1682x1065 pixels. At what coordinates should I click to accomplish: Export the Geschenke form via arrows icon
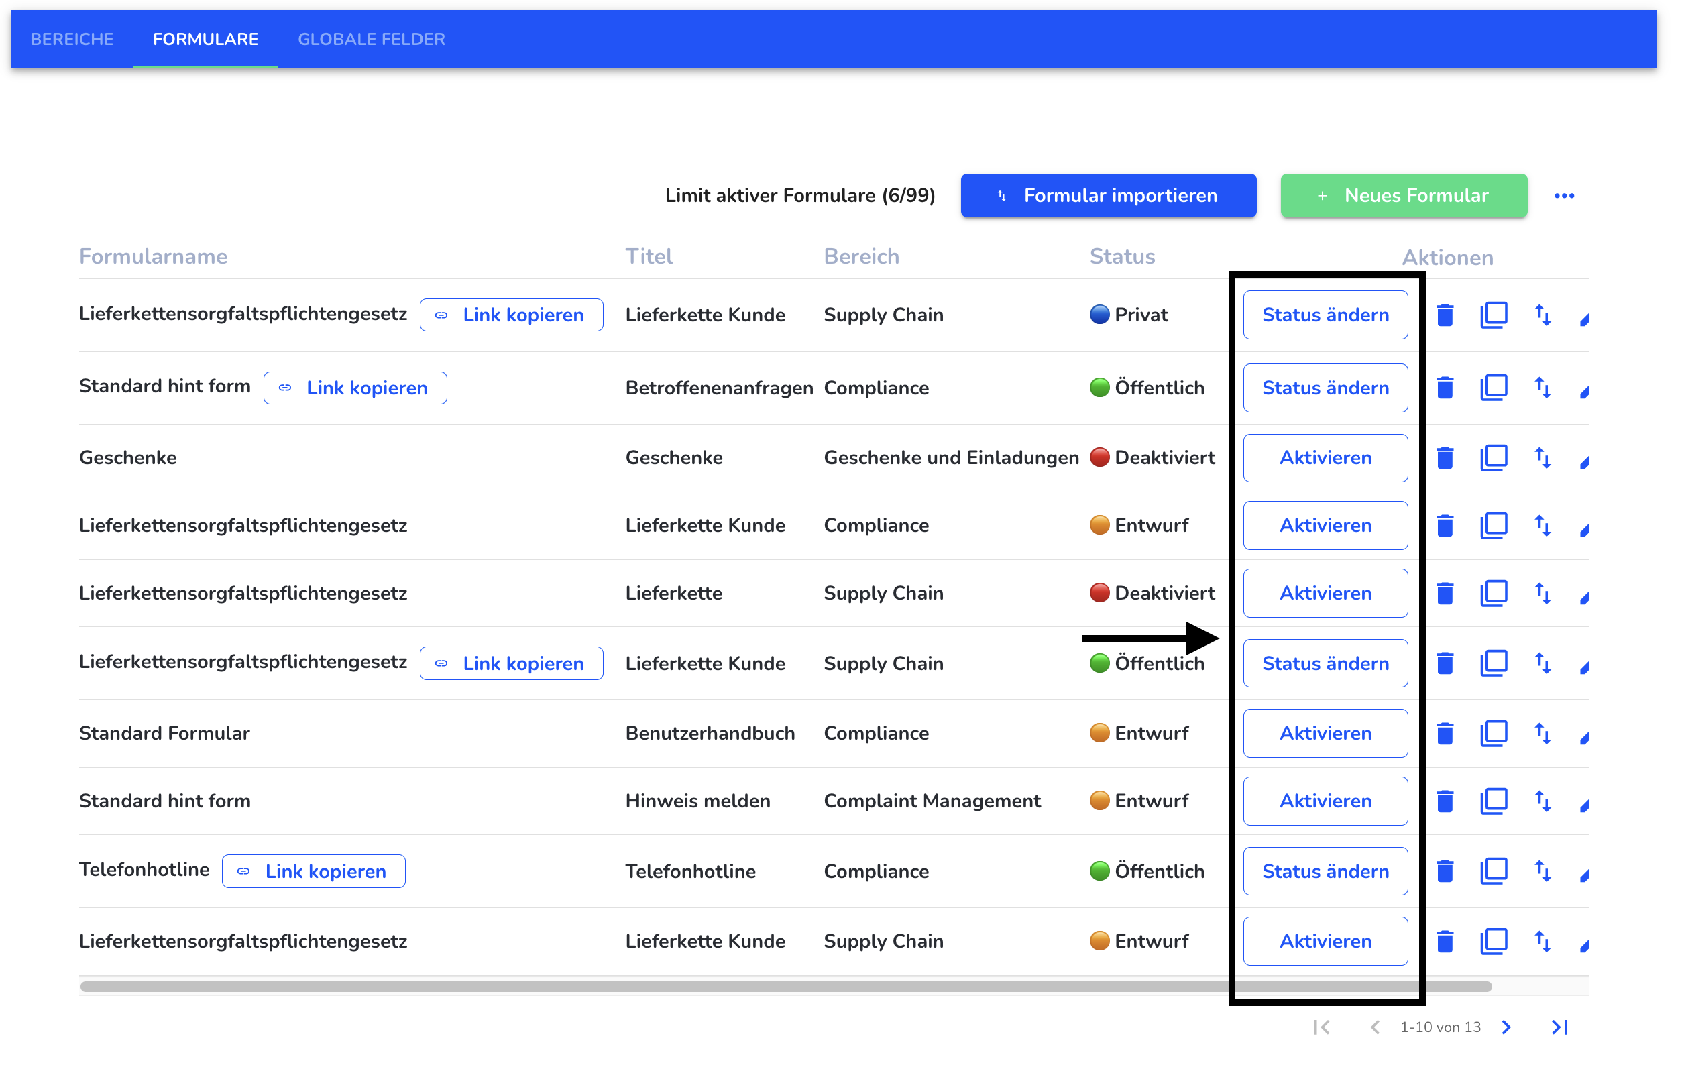pyautogui.click(x=1543, y=458)
